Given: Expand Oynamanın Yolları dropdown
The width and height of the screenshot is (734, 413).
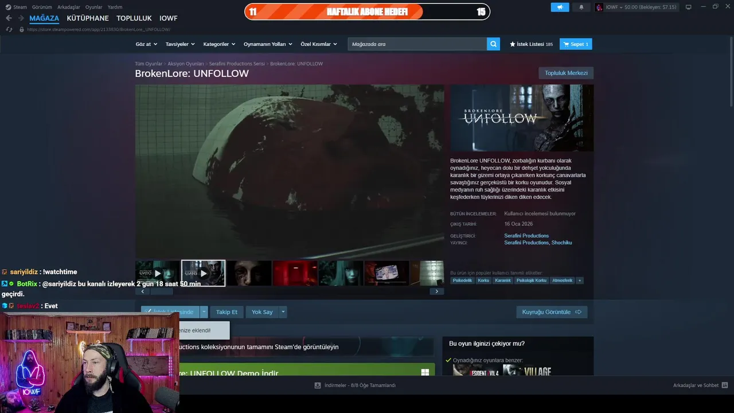Looking at the screenshot, I should (x=268, y=44).
